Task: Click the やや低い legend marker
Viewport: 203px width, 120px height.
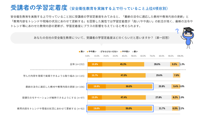Action: (121, 52)
